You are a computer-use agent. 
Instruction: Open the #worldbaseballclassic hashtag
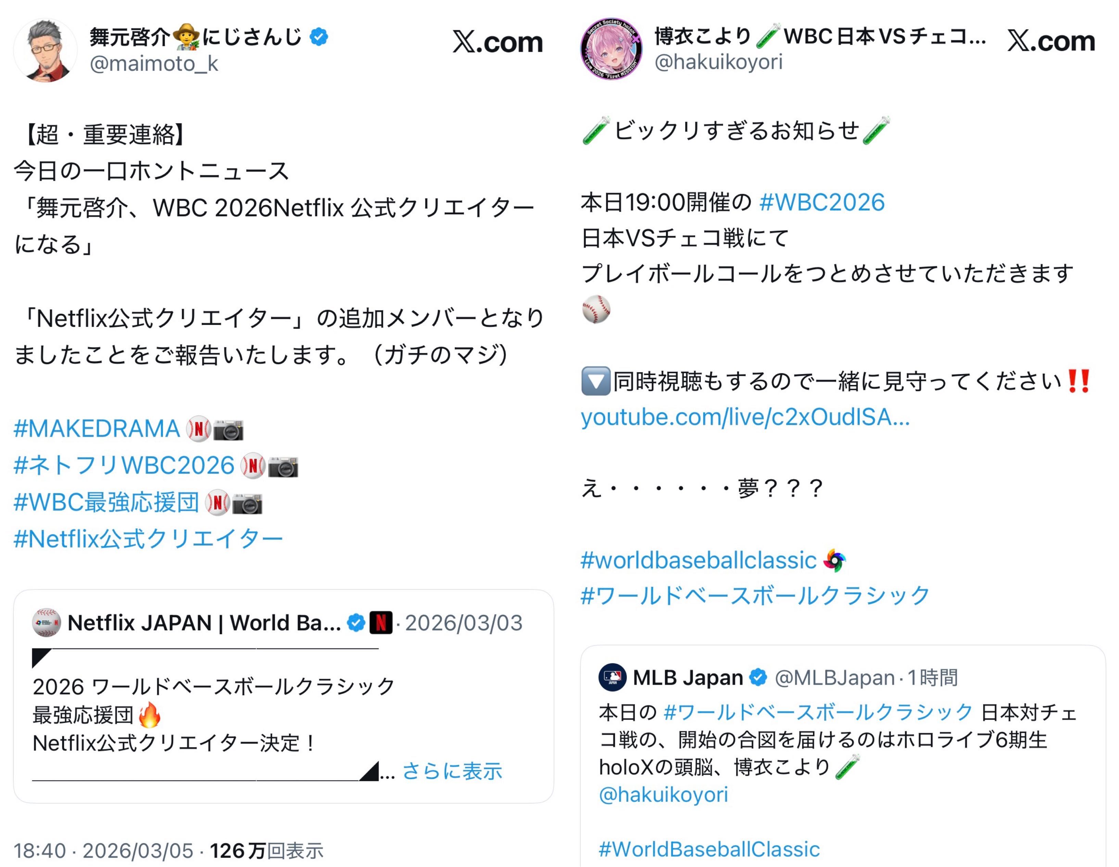(699, 560)
